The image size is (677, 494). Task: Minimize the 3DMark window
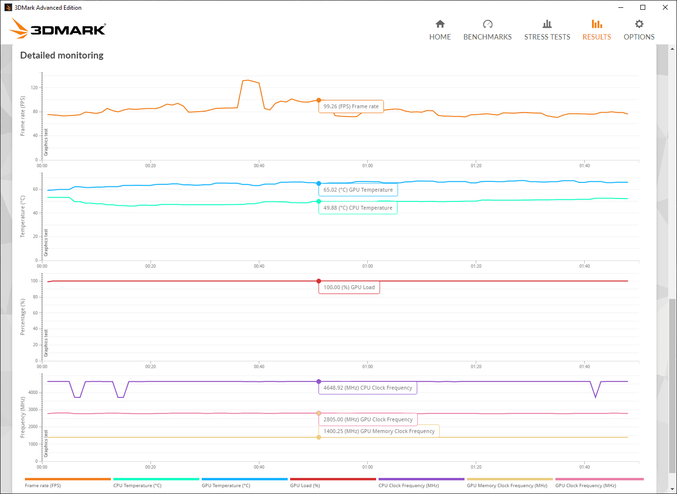[621, 7]
